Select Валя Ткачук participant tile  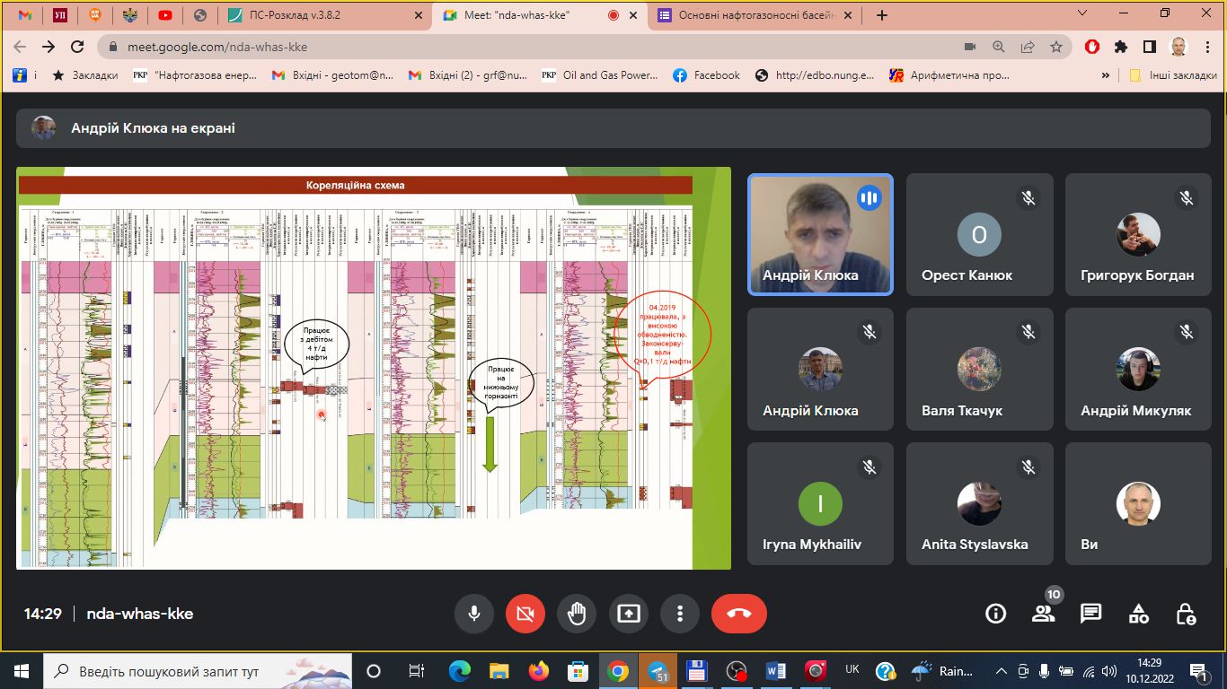tap(979, 369)
